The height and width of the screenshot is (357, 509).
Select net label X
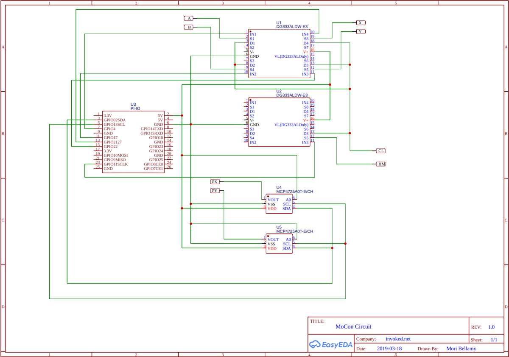[x=360, y=23]
